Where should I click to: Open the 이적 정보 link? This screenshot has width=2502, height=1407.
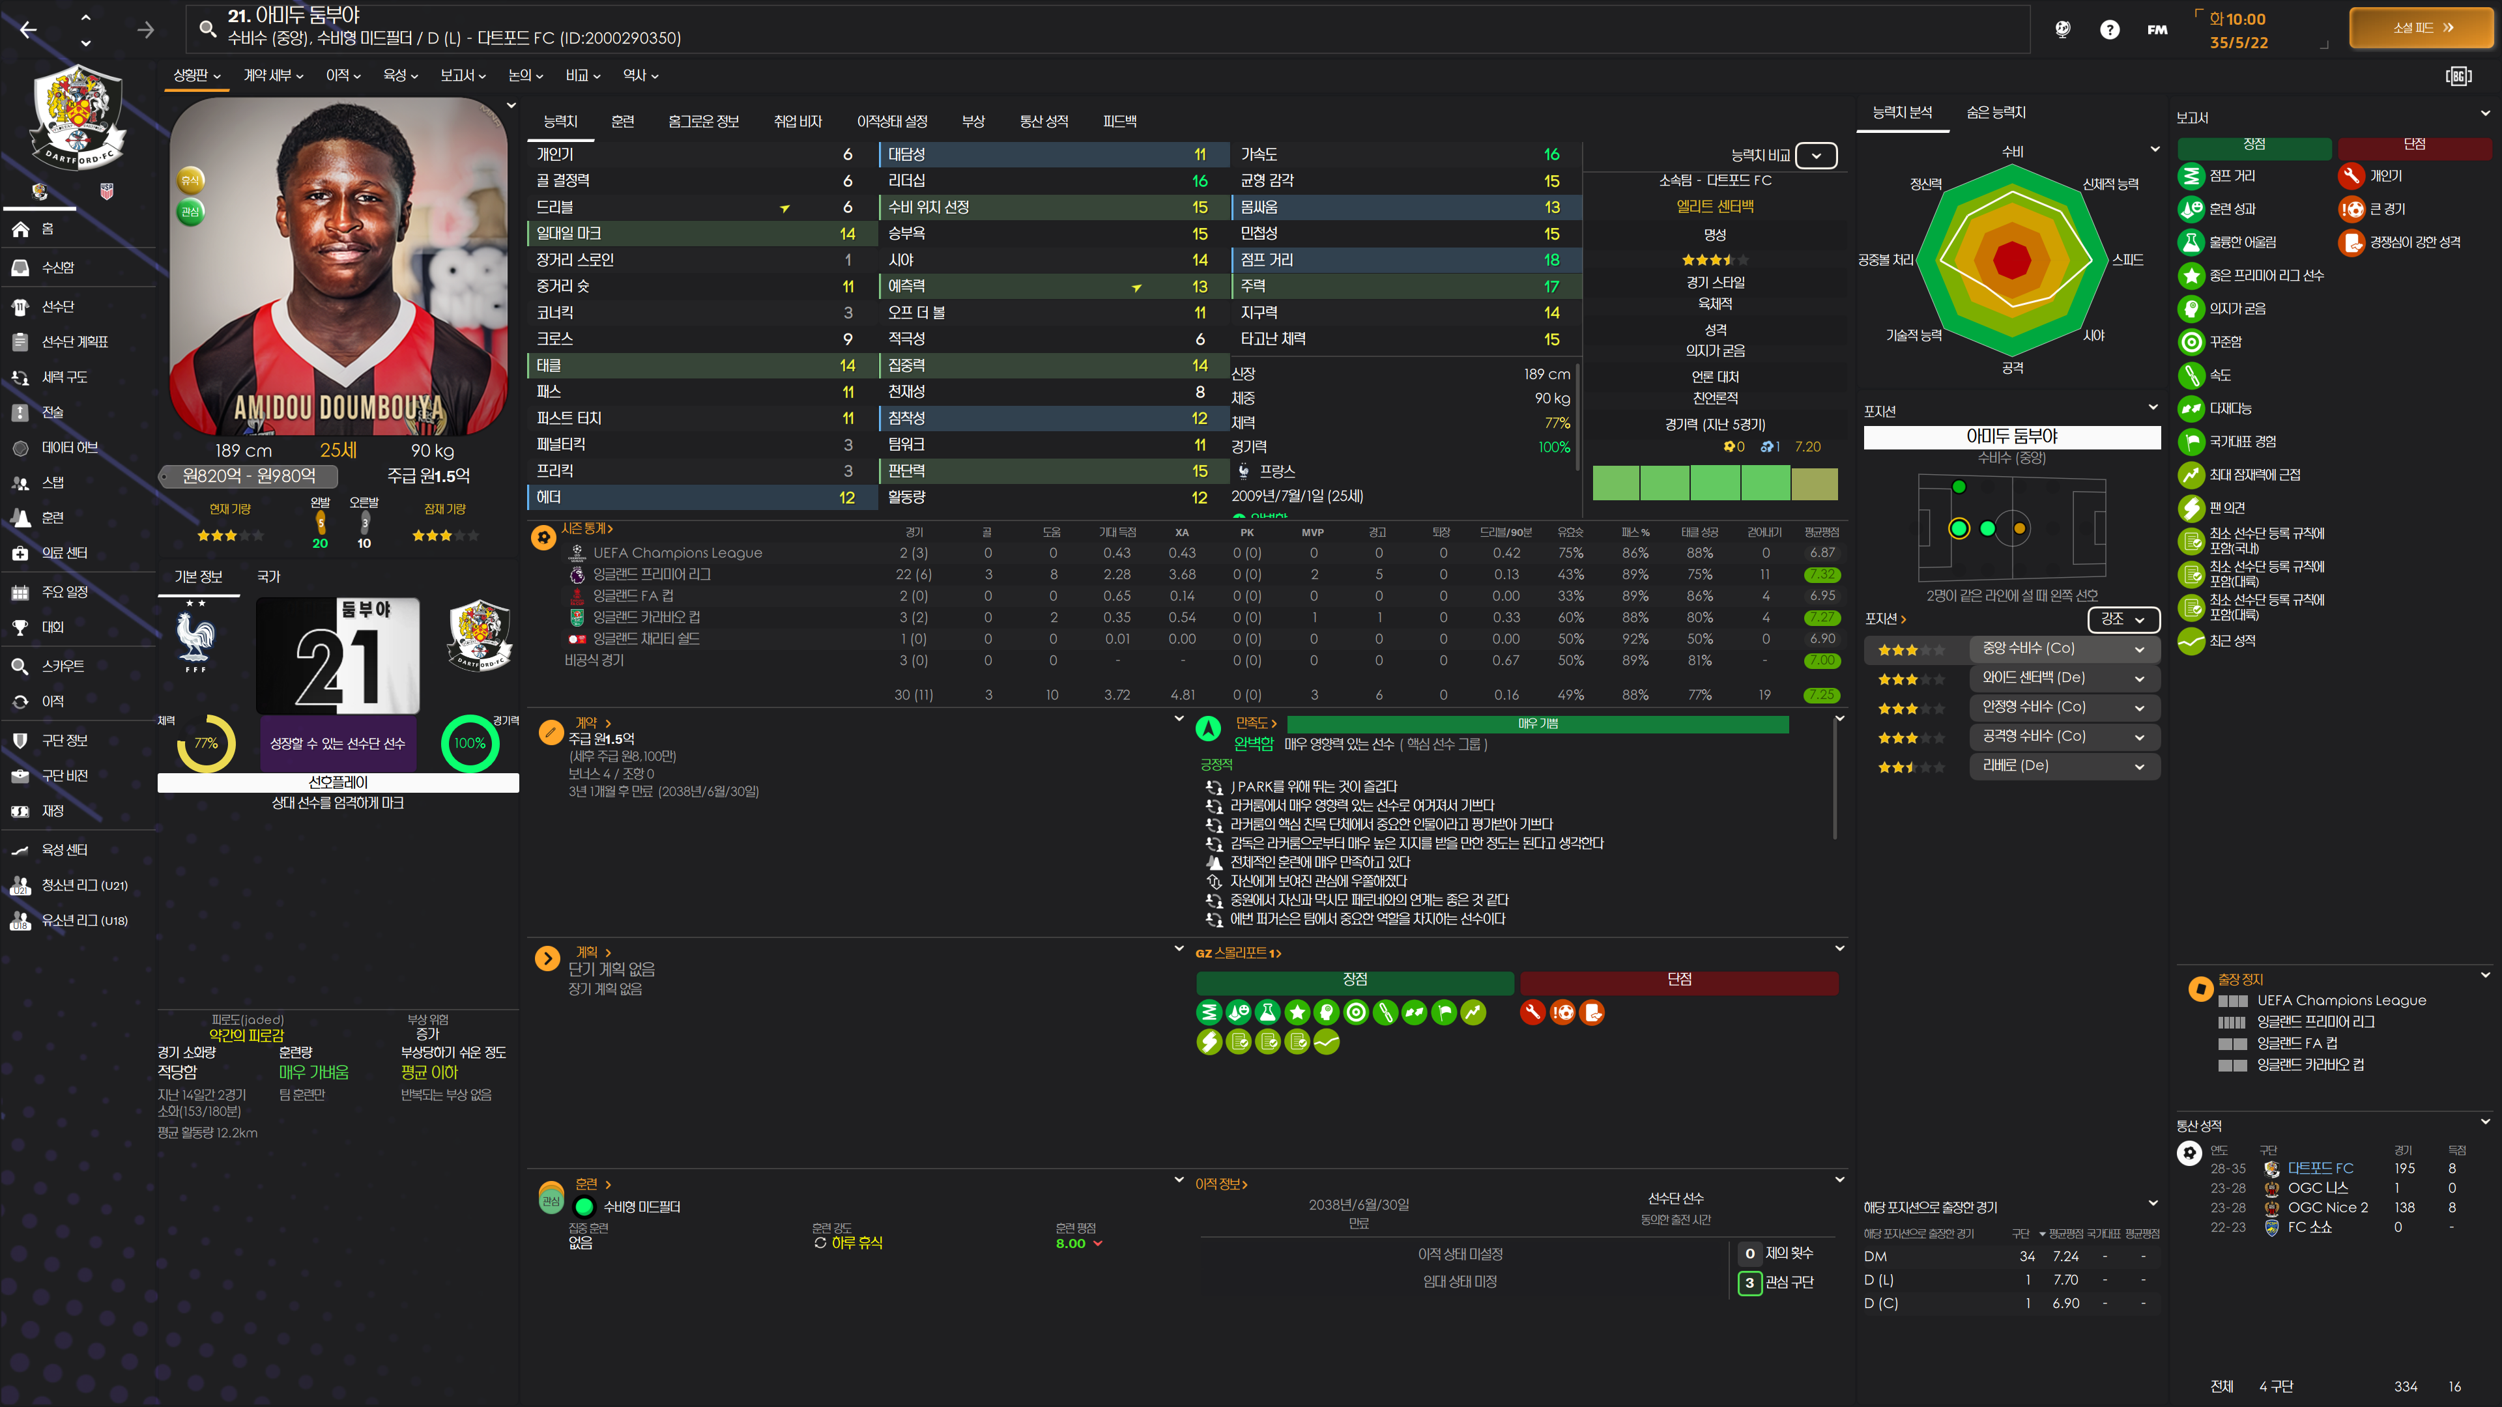pos(1221,1185)
